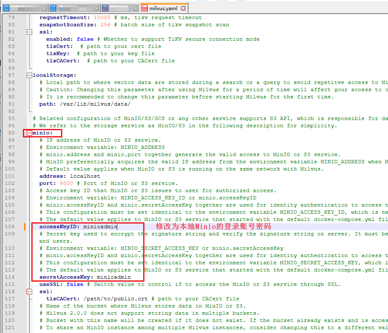Click 'false' after enabled on line 82
388x333 pixels.
tap(85, 39)
